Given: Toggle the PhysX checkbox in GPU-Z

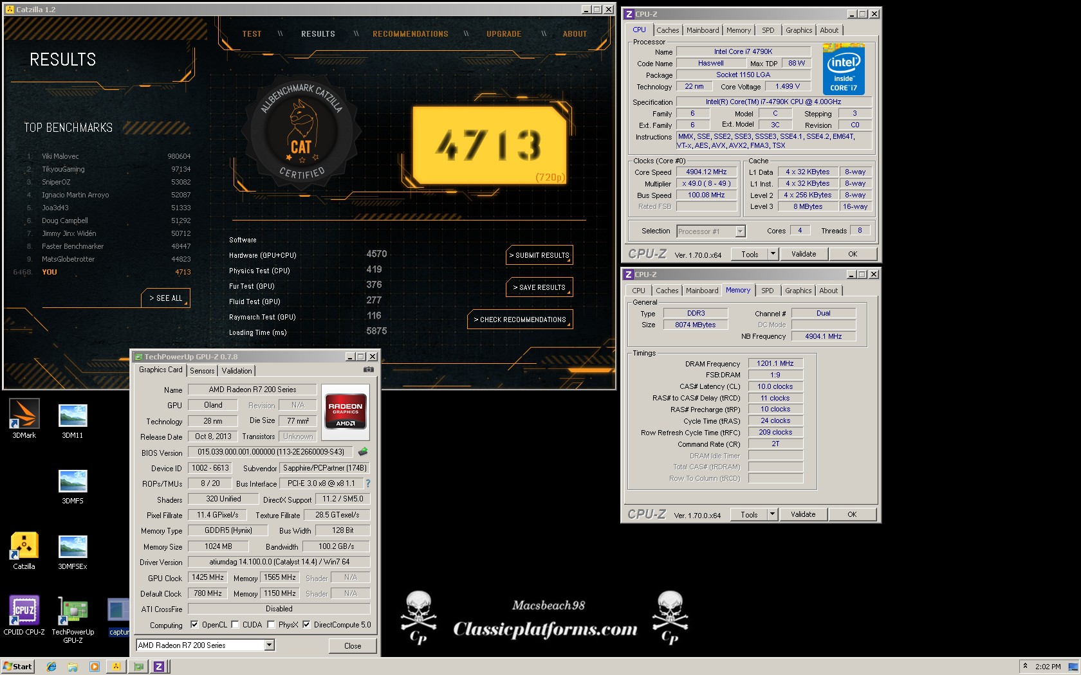Looking at the screenshot, I should (x=271, y=624).
